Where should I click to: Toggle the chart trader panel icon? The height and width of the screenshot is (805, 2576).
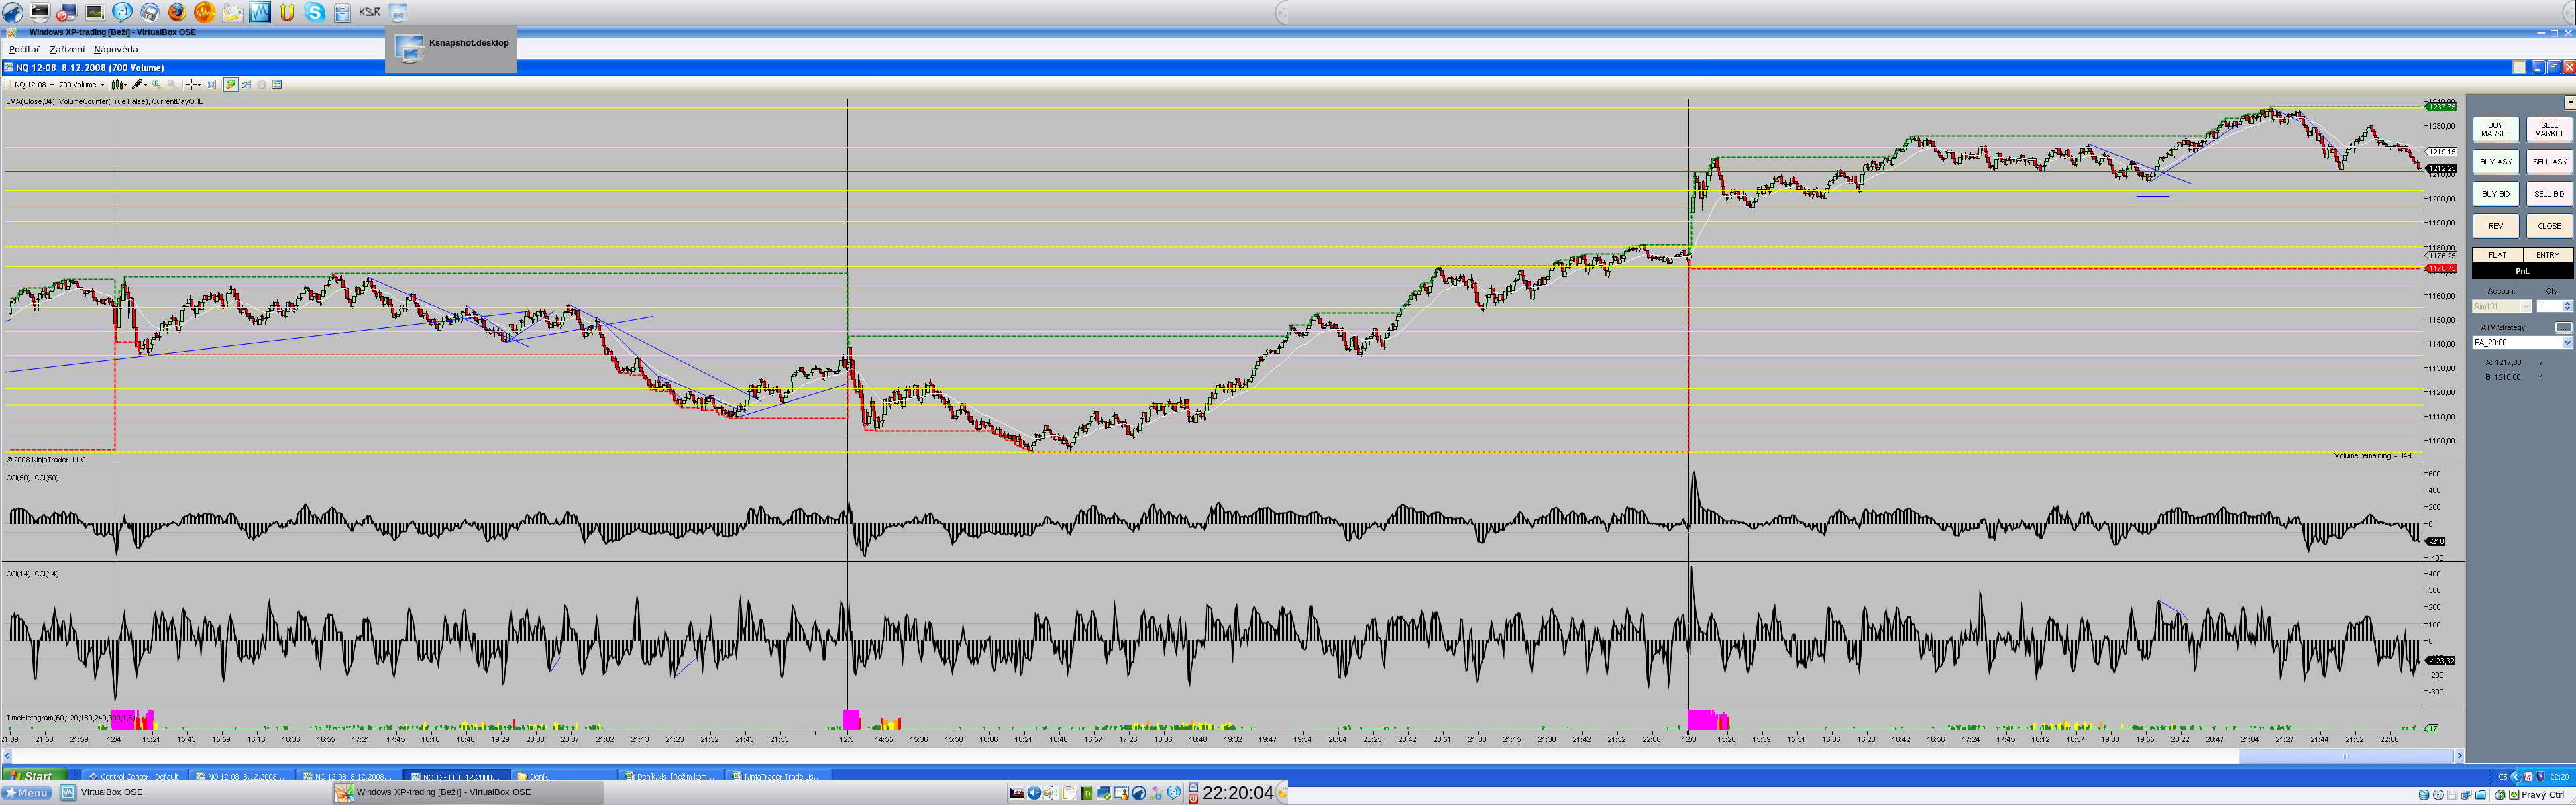pos(231,85)
